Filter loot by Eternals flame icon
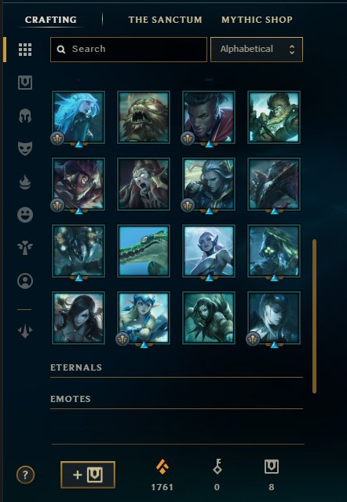Viewport: 347px width, 502px height. [25, 182]
